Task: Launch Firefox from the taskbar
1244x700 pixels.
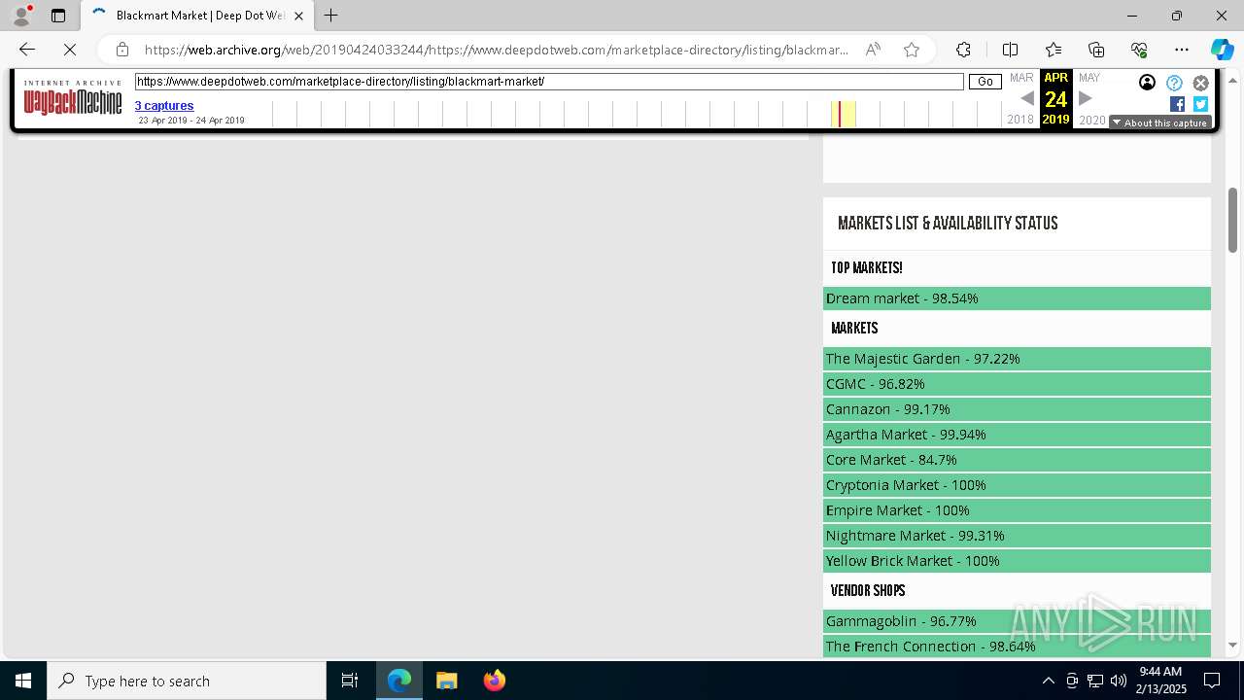Action: coord(494,681)
